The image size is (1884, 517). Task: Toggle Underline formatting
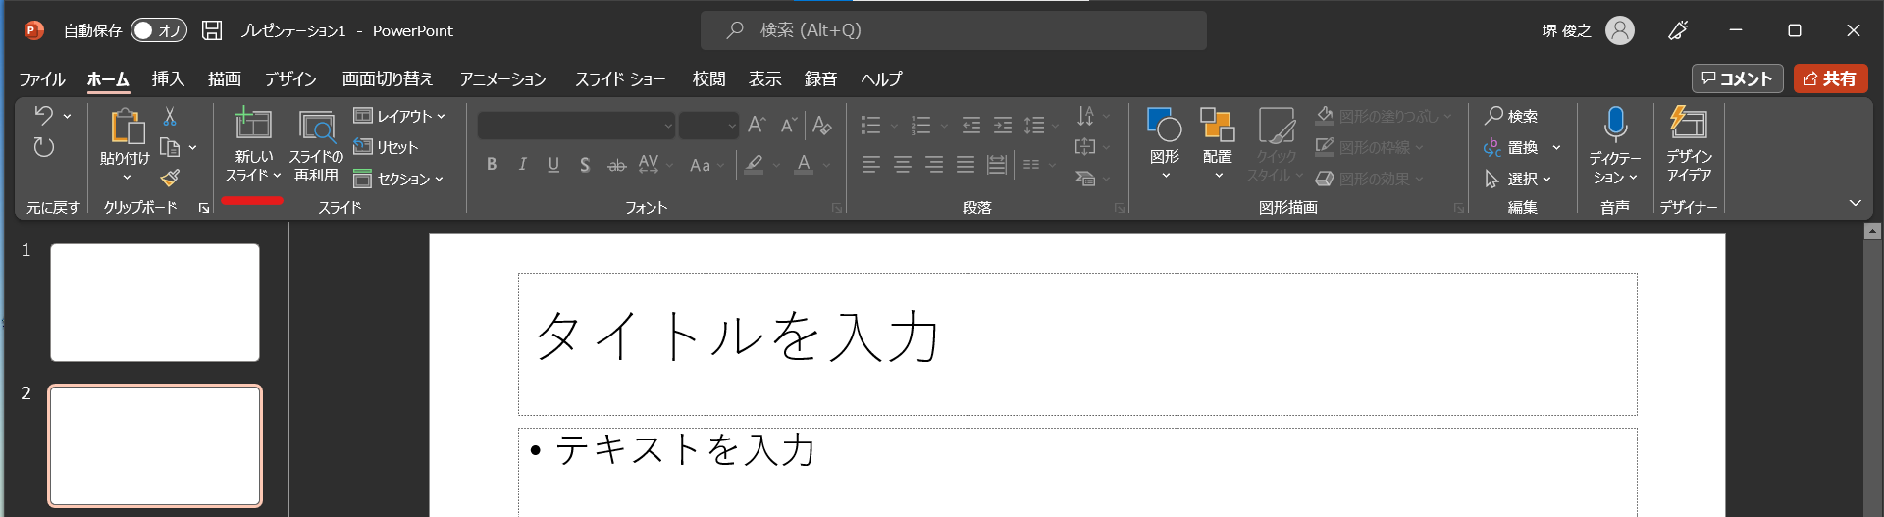point(553,165)
